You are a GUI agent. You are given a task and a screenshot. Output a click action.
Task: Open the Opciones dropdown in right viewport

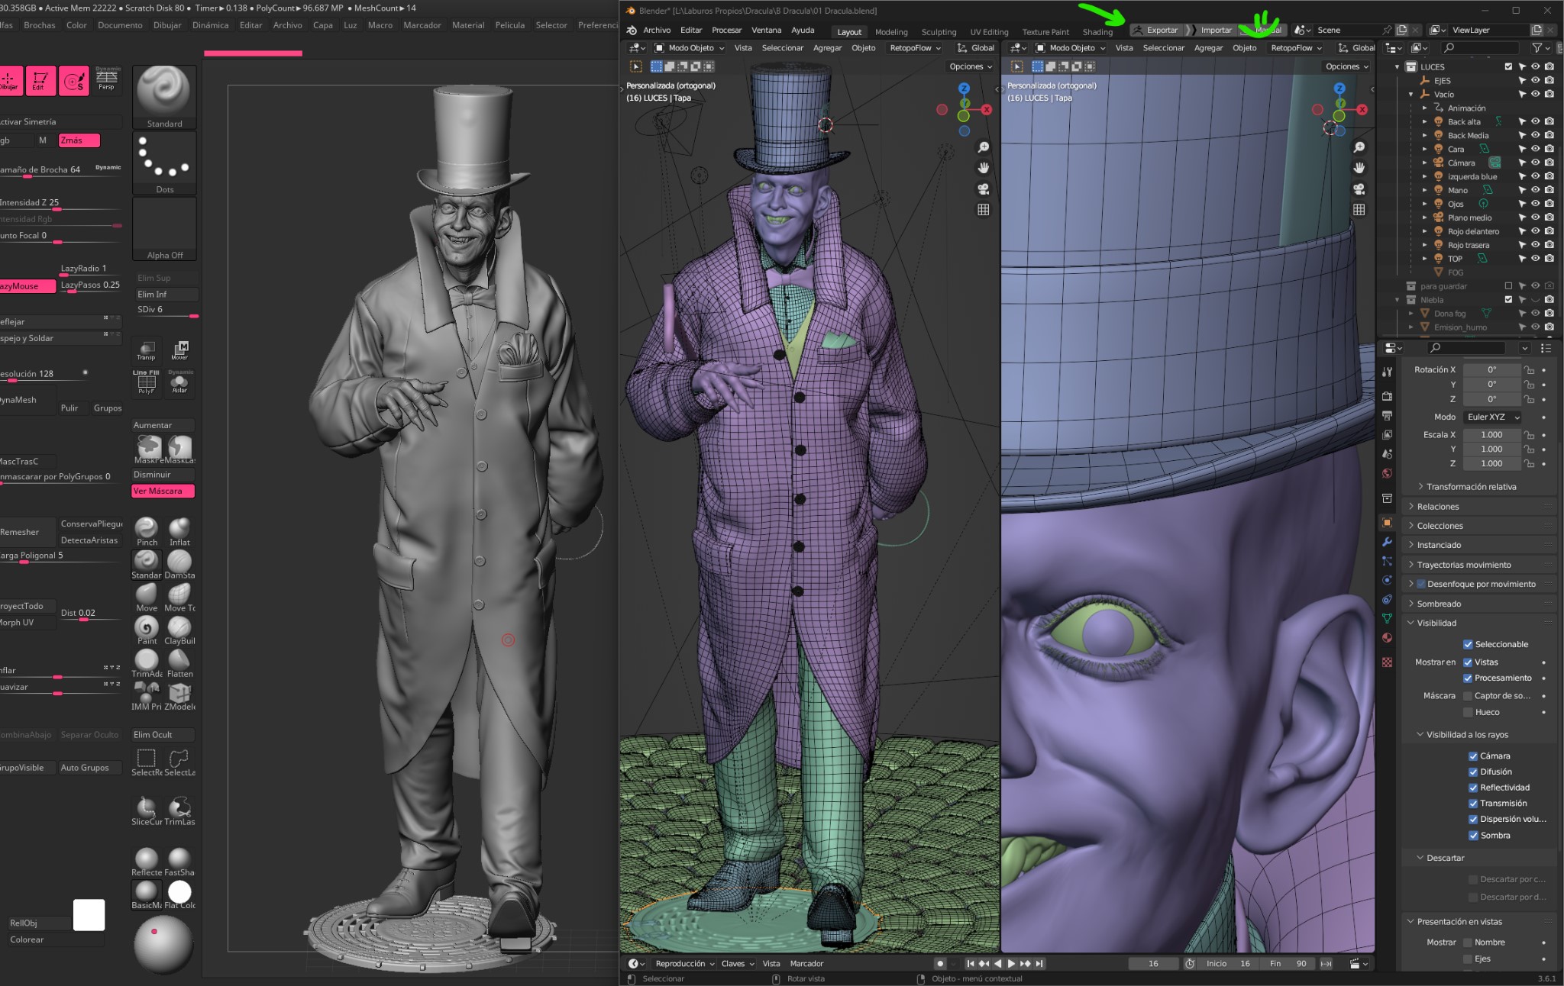1346,66
